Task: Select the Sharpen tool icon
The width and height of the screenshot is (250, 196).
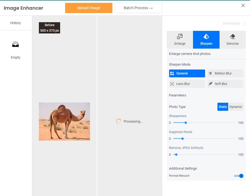Action: [206, 37]
